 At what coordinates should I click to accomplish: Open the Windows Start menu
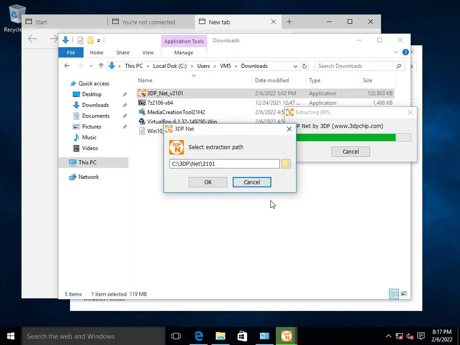(11, 336)
